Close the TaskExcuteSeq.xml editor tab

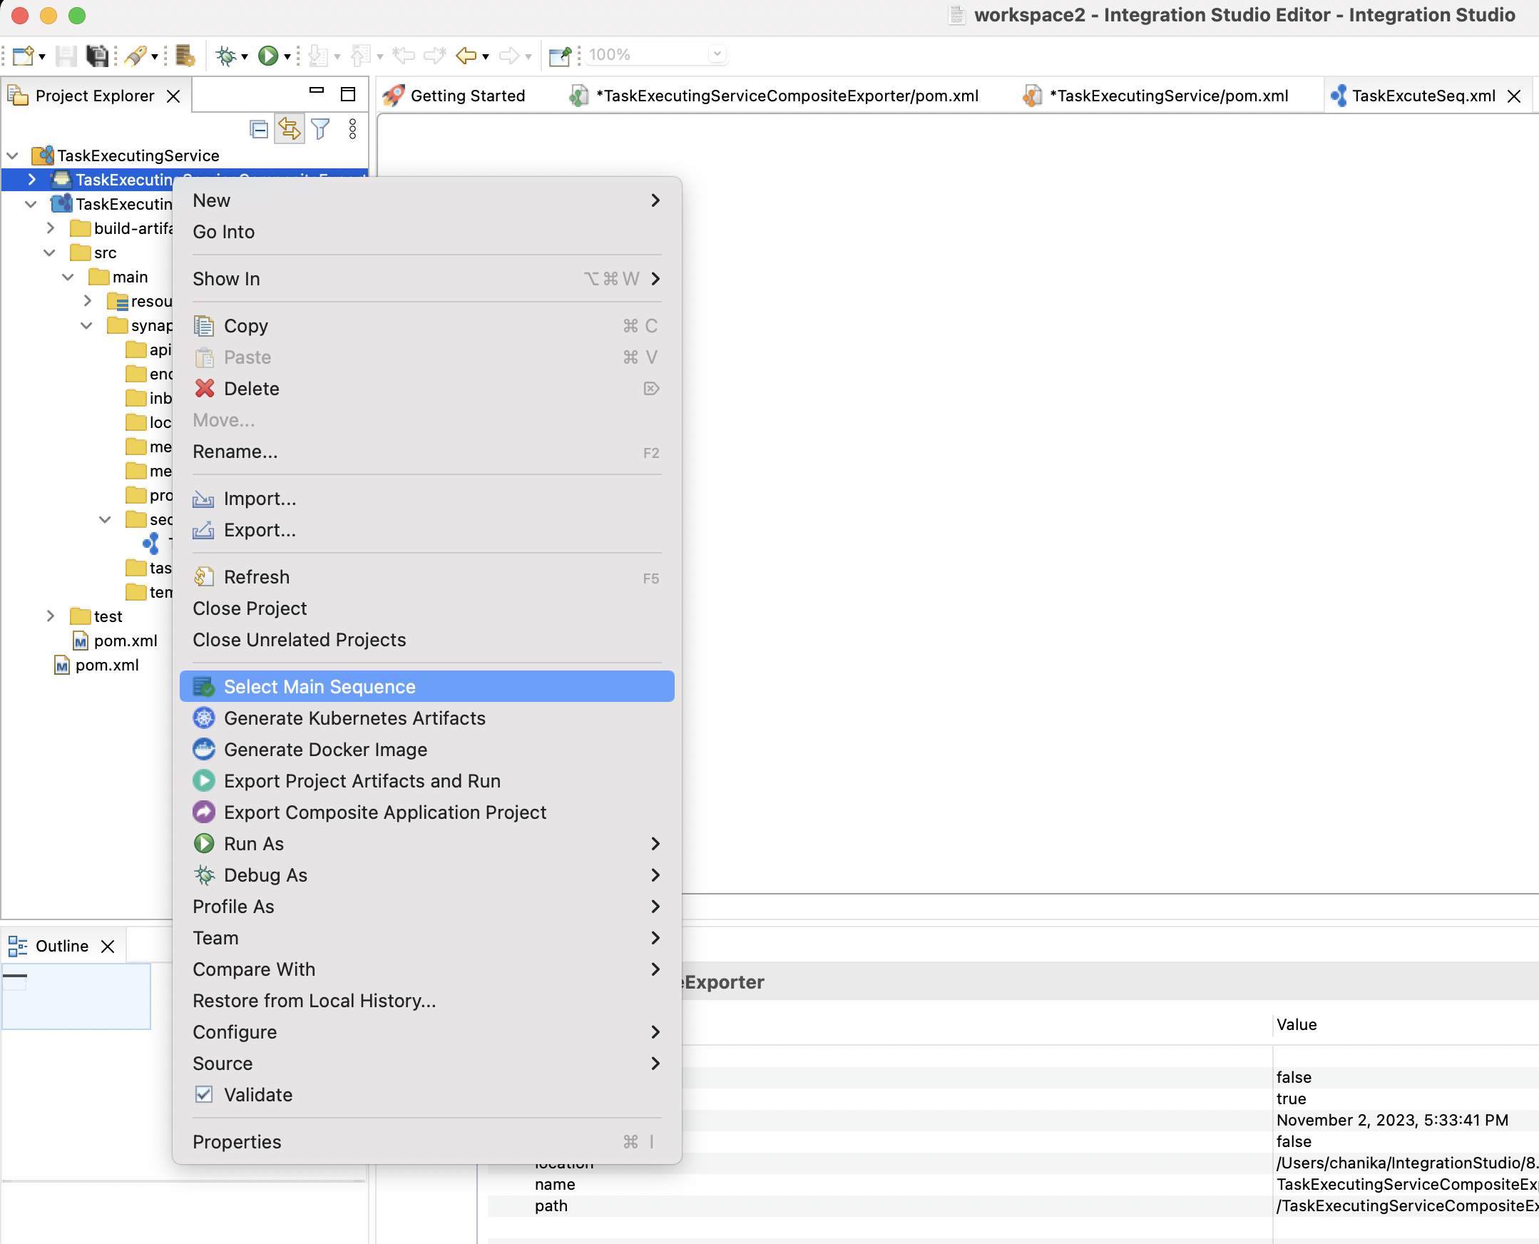(x=1514, y=96)
